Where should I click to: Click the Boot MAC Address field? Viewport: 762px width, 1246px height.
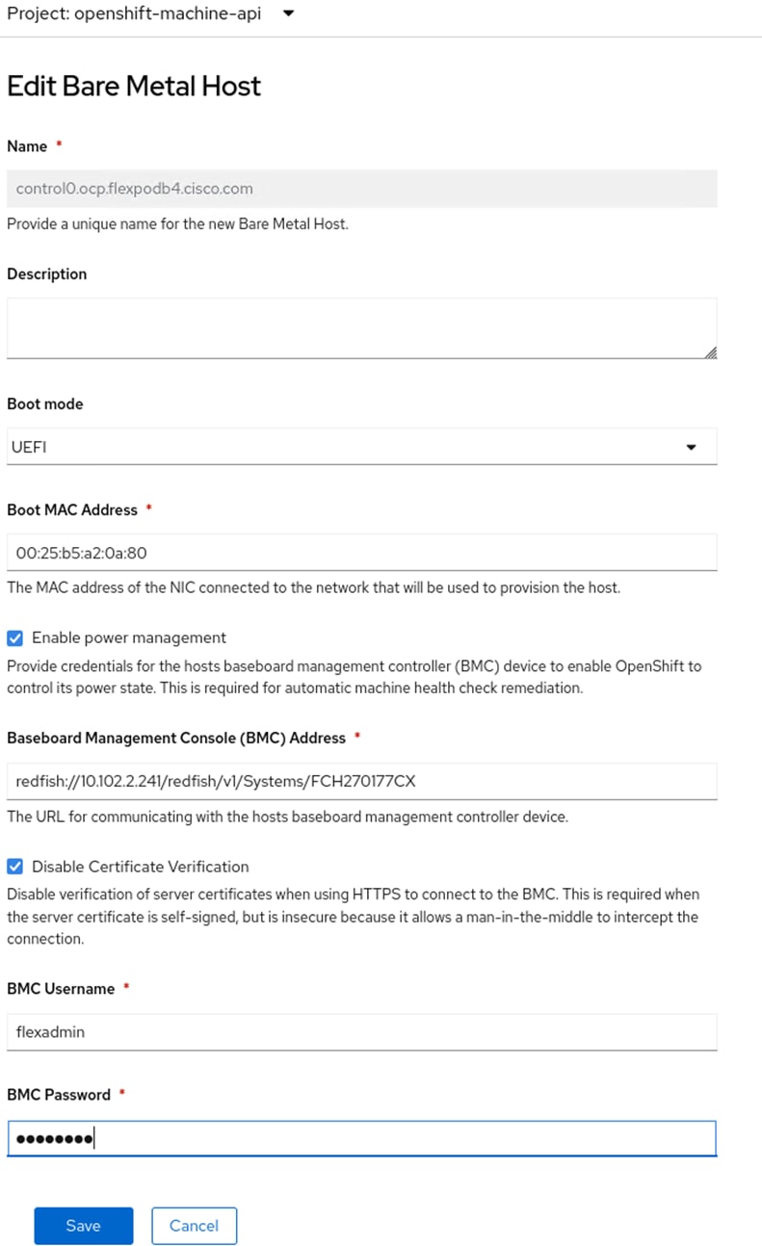[x=362, y=553]
